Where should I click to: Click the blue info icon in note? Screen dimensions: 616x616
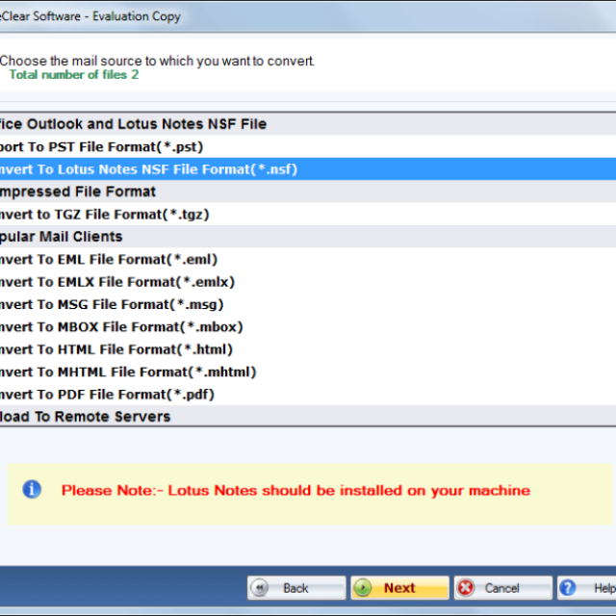32,490
